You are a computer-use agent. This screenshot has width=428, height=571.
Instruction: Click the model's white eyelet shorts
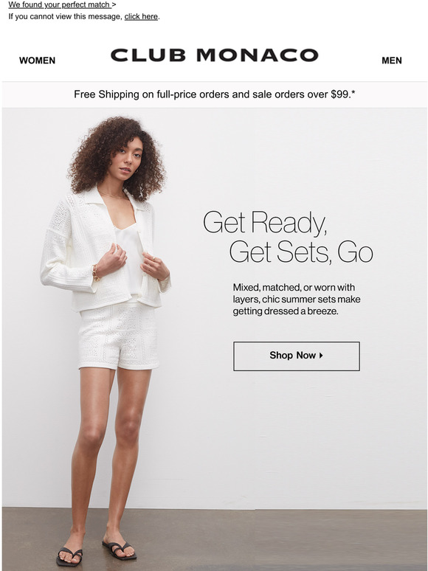[x=119, y=335]
